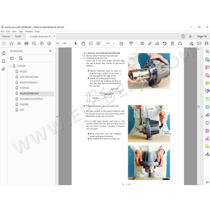The width and height of the screenshot is (210, 210).
Task: Choose the selection arrow tool
Action: [76, 43]
